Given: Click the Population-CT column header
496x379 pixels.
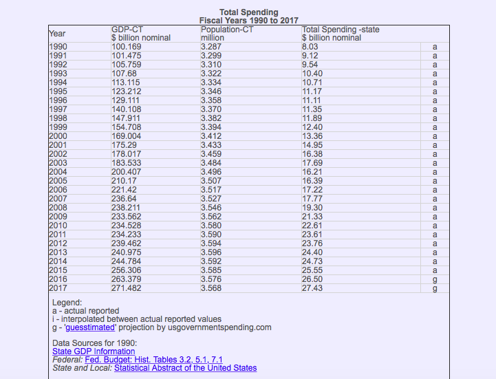Looking at the screenshot, I should (x=226, y=30).
